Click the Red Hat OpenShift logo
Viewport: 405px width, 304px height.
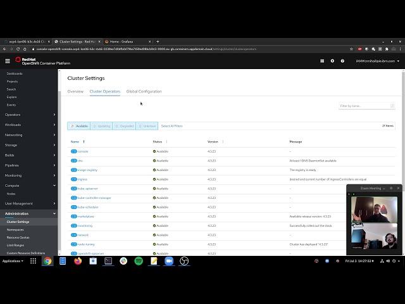coord(42,61)
